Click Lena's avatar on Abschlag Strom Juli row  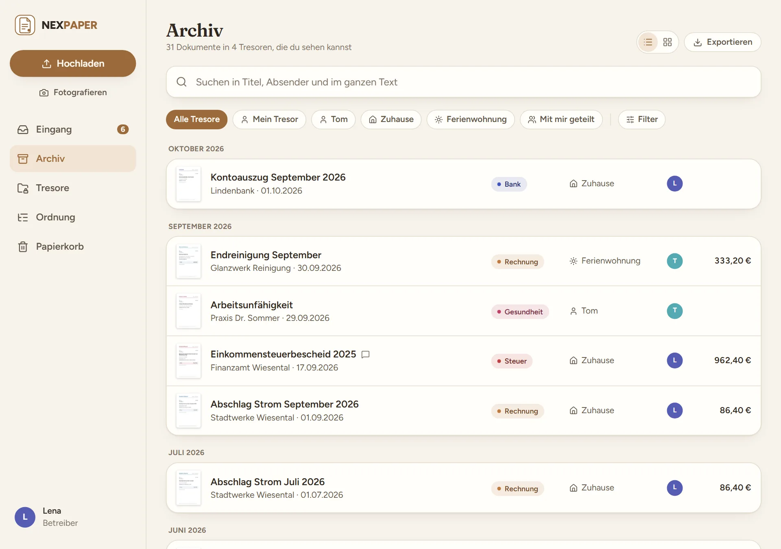(674, 488)
